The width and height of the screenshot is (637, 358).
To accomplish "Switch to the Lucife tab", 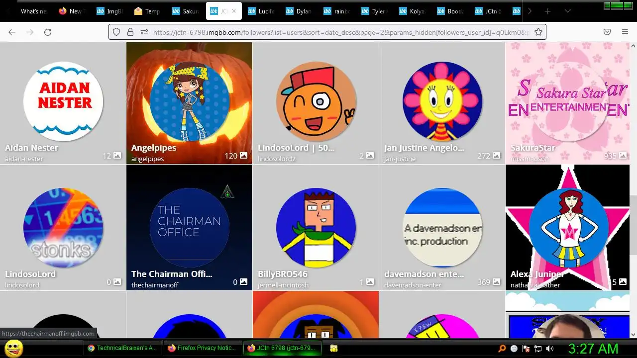I will tap(261, 11).
